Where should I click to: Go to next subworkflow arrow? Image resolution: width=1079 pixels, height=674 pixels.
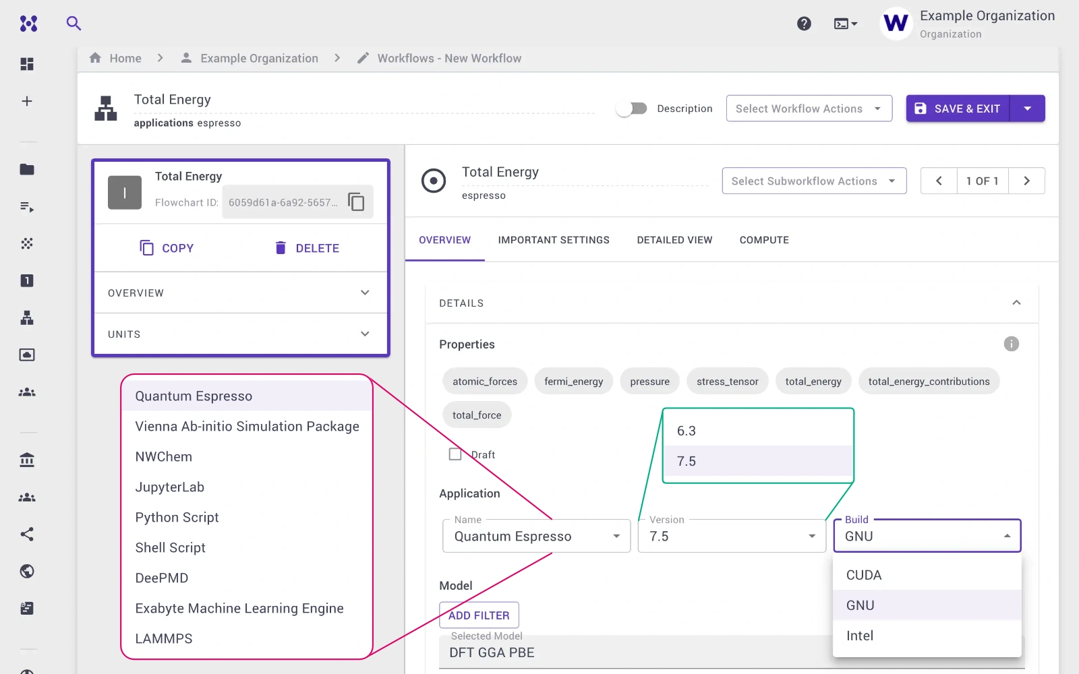coord(1026,181)
